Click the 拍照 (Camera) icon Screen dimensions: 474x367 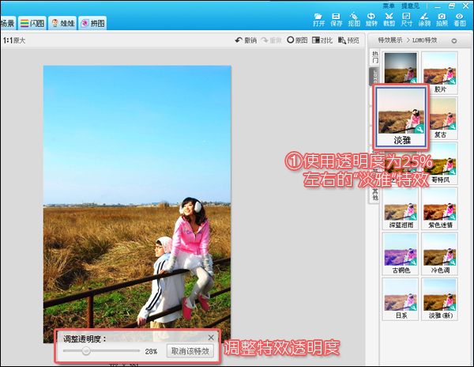click(x=442, y=19)
